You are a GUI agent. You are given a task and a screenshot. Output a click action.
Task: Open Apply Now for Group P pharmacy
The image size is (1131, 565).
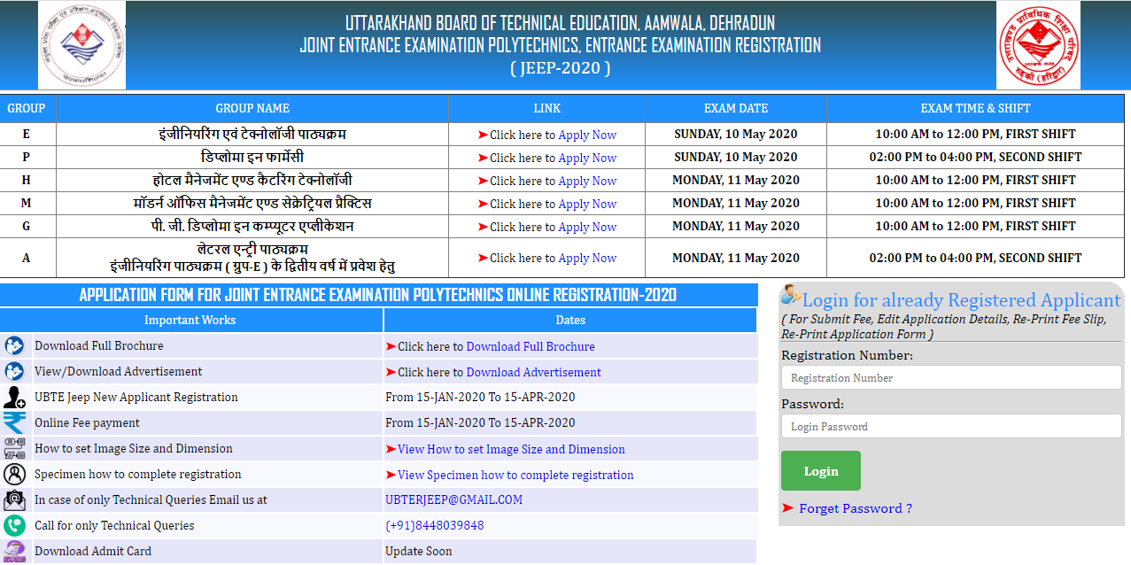587,158
